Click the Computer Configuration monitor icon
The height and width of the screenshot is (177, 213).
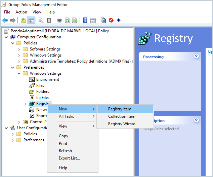(13, 37)
